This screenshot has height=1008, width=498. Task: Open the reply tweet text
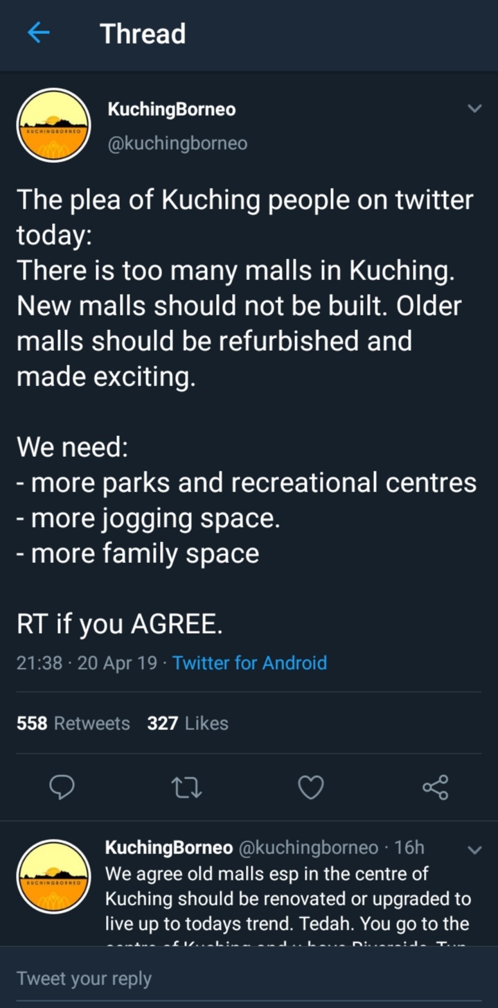[287, 898]
